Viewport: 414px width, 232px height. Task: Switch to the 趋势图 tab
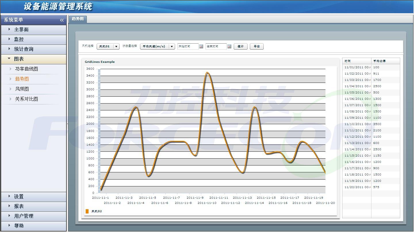[x=78, y=19]
